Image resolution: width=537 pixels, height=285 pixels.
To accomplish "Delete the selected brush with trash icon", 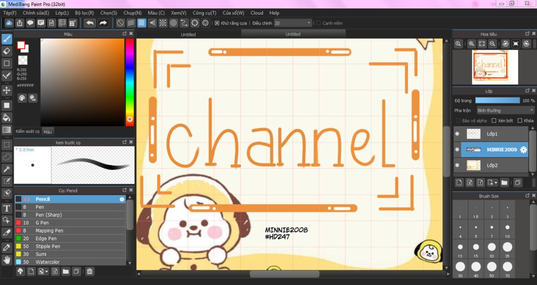I will (89, 271).
